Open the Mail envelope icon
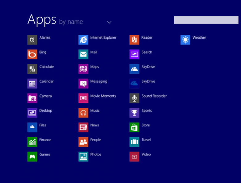The height and width of the screenshot is (183, 241). tap(83, 54)
